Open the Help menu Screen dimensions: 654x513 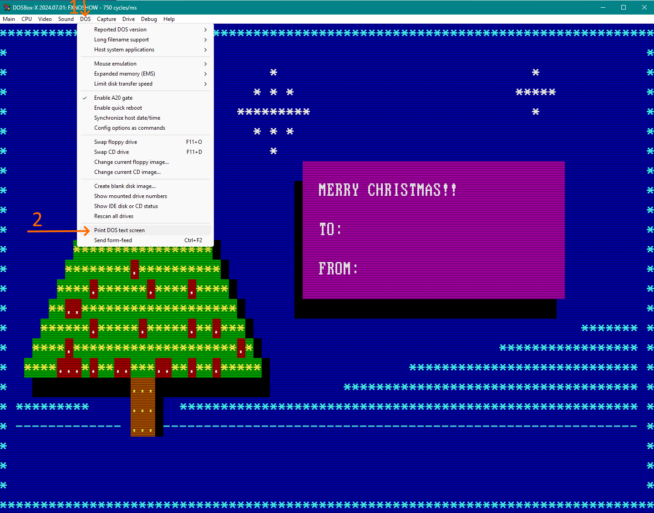pos(169,19)
